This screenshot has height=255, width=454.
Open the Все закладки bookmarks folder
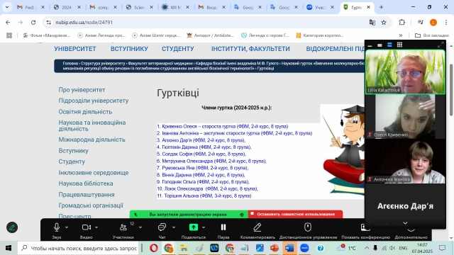click(x=432, y=35)
